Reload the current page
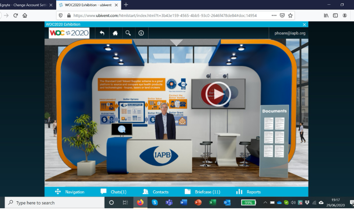Viewport: 354px width, 209px height. tap(15, 15)
